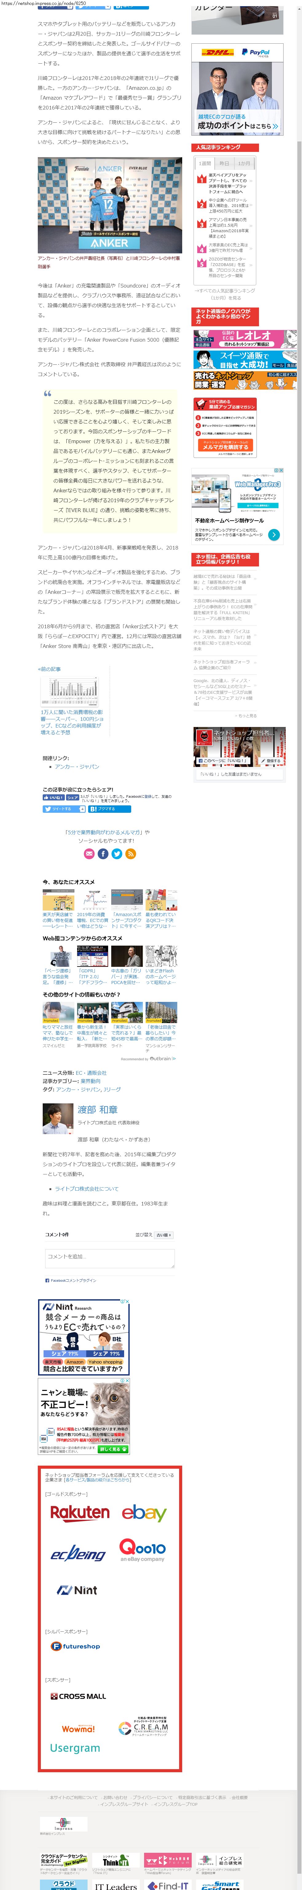Click the Web Manager Pro 3 ad arrow button
This screenshot has height=1890, width=302.
[273, 535]
